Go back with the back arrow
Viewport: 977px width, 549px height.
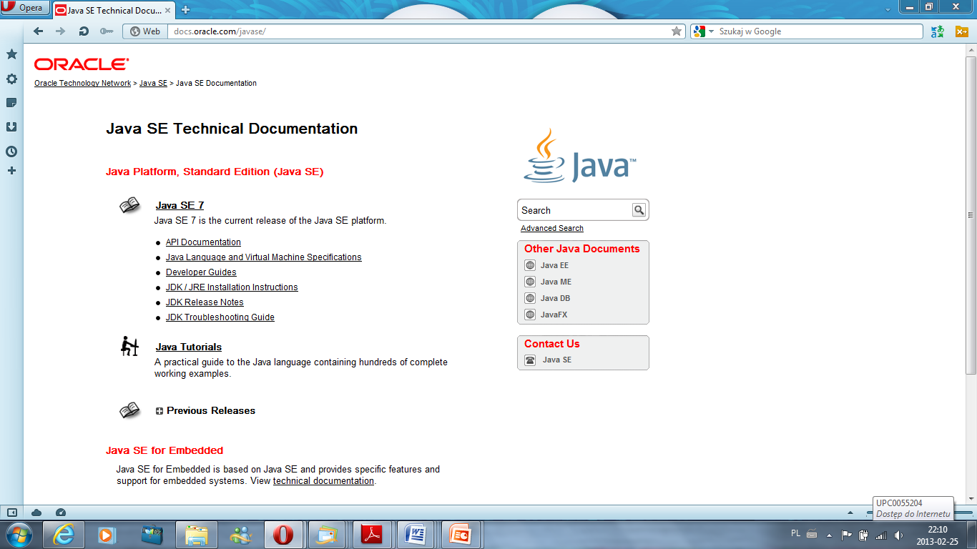39,31
